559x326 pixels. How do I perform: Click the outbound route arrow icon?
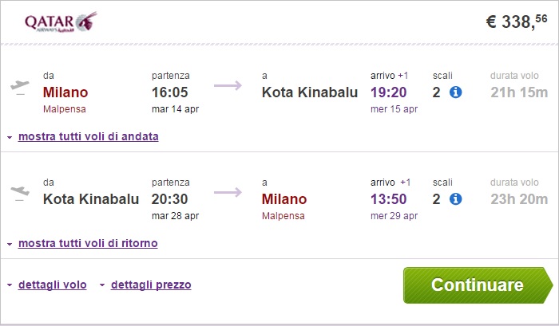(228, 86)
